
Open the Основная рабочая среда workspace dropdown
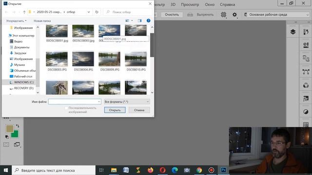276,15
